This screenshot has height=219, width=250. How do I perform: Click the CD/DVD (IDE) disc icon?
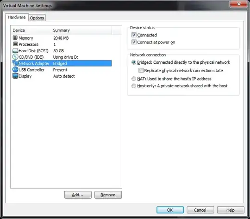tap(15, 57)
